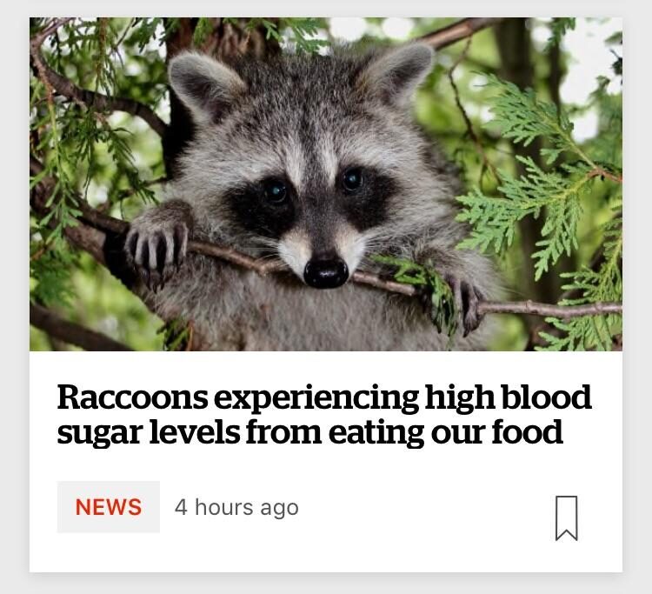Select the '4 hours ago' timestamp
This screenshot has height=594, width=652.
[236, 508]
